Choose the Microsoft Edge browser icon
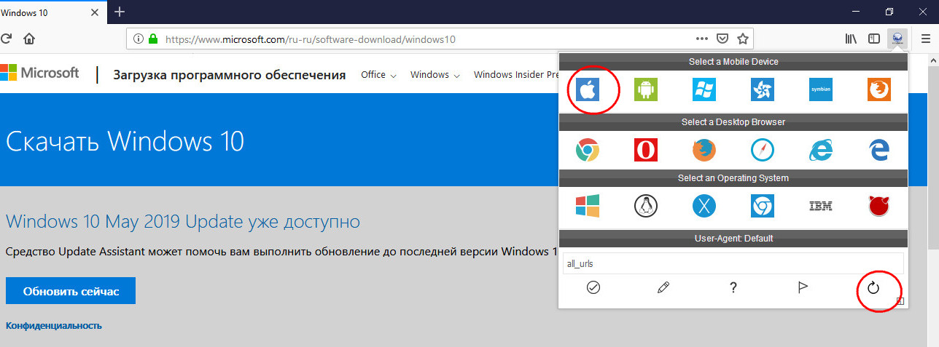Viewport: 939px width, 347px height. tap(879, 150)
